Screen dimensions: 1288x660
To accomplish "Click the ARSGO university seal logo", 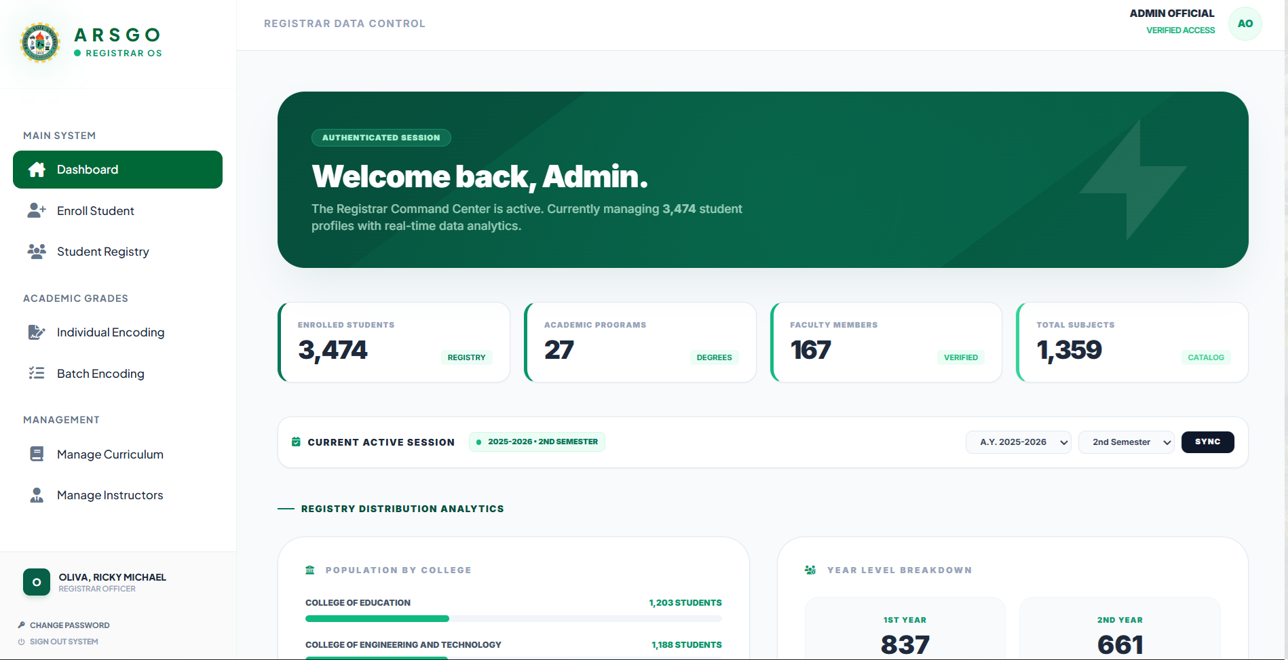I will (x=40, y=43).
